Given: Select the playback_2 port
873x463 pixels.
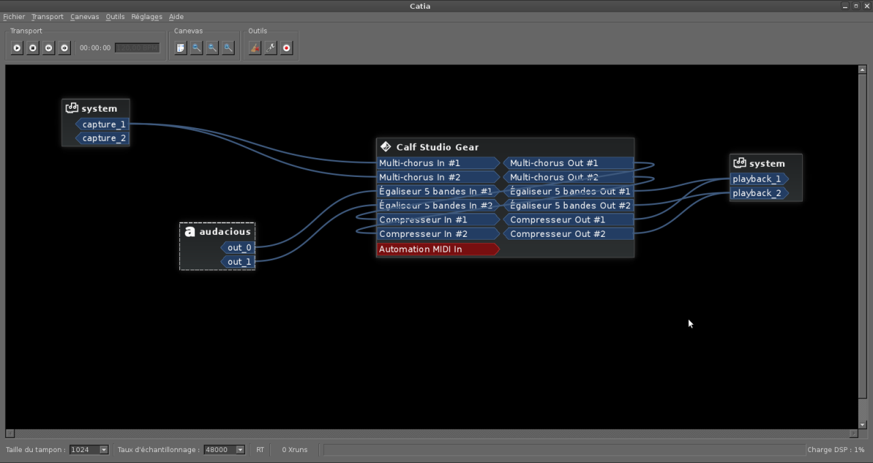Looking at the screenshot, I should click(x=759, y=193).
